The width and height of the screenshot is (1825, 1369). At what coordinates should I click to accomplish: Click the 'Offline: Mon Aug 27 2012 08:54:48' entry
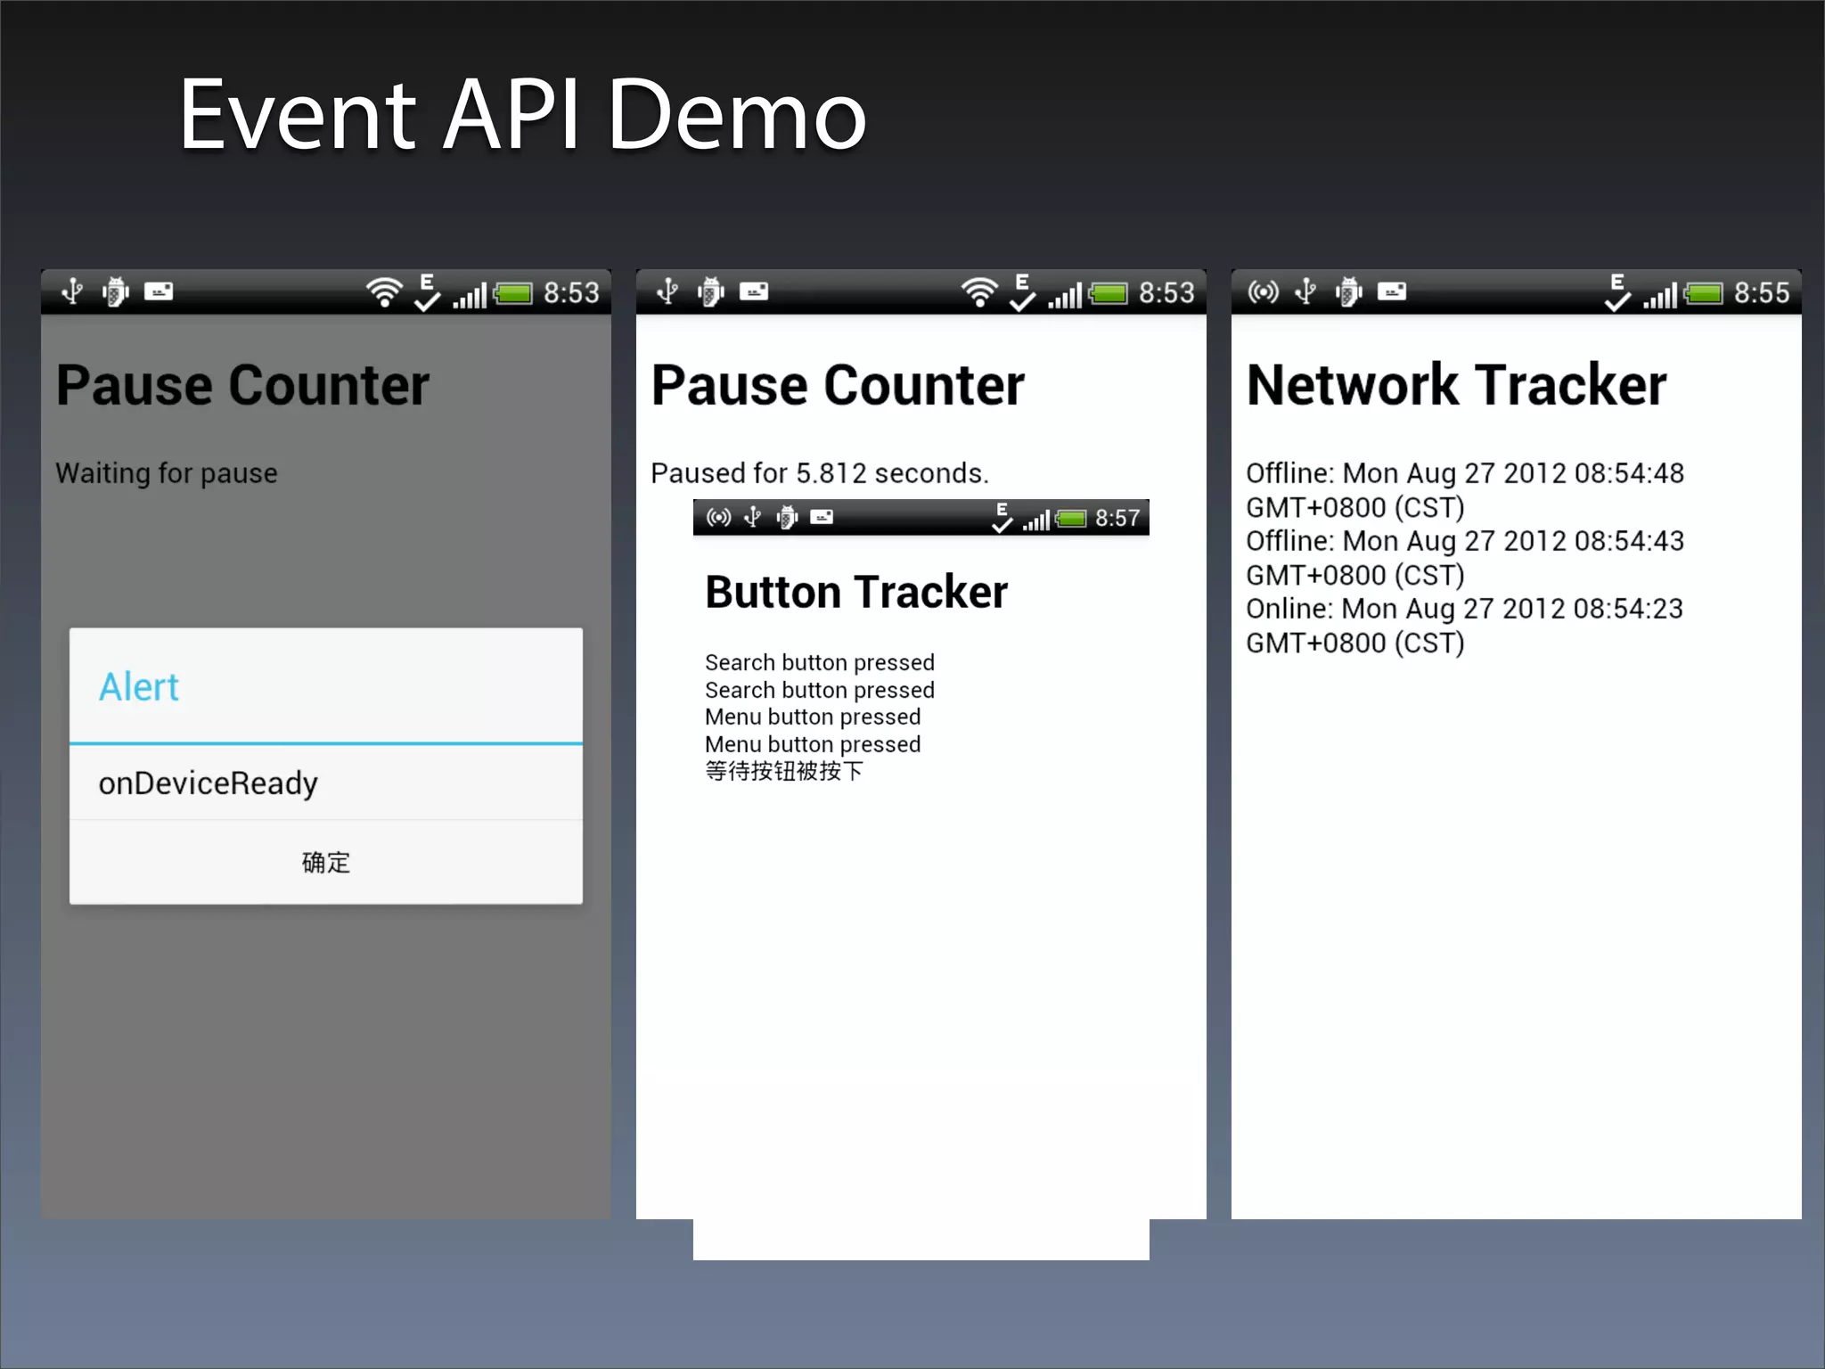(1465, 490)
